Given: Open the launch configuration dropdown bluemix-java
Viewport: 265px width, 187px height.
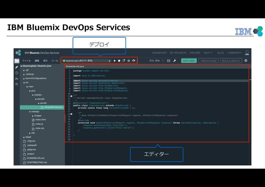Looking at the screenshot, I should pyautogui.click(x=87, y=61).
